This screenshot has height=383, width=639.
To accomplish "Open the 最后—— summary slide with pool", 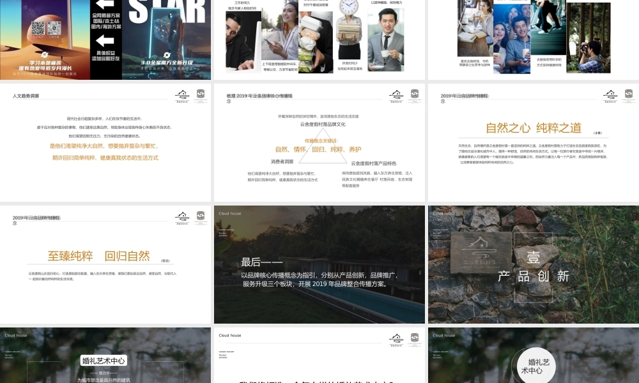I will (x=319, y=264).
